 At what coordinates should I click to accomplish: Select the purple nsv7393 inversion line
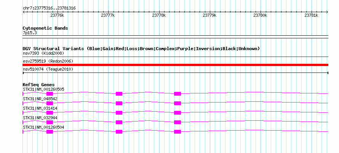click(x=176, y=57)
